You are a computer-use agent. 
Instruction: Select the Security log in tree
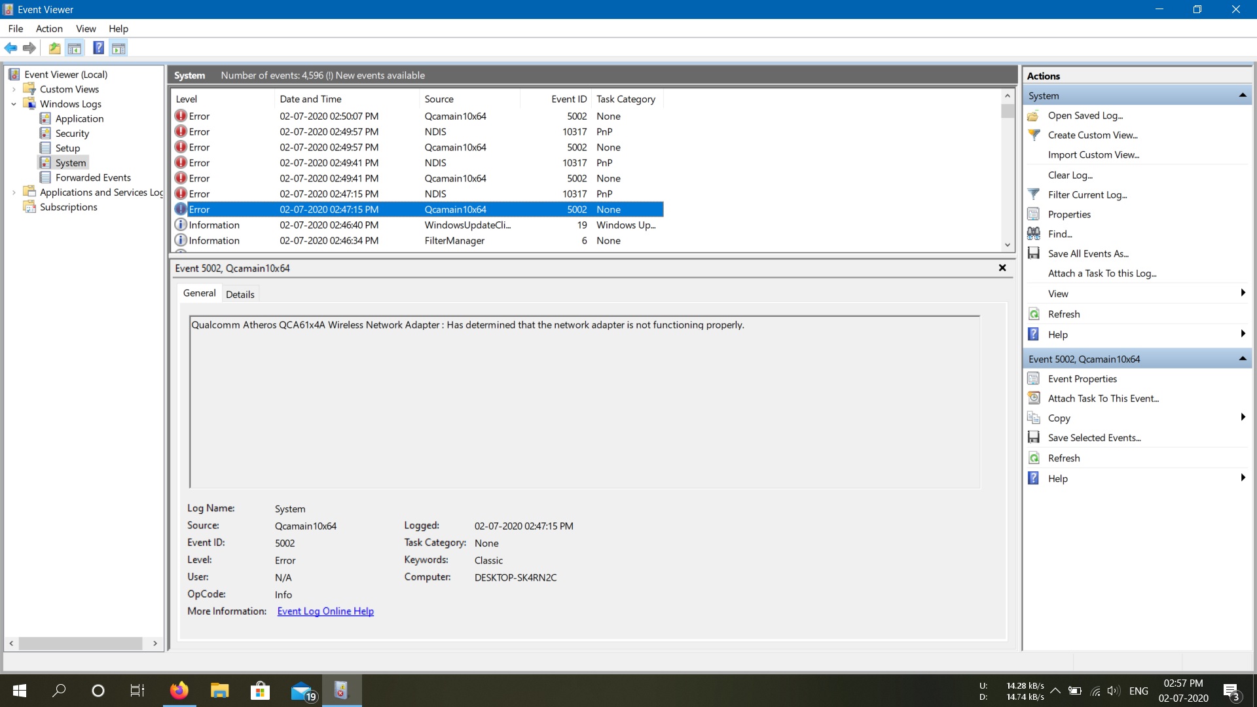pyautogui.click(x=72, y=133)
